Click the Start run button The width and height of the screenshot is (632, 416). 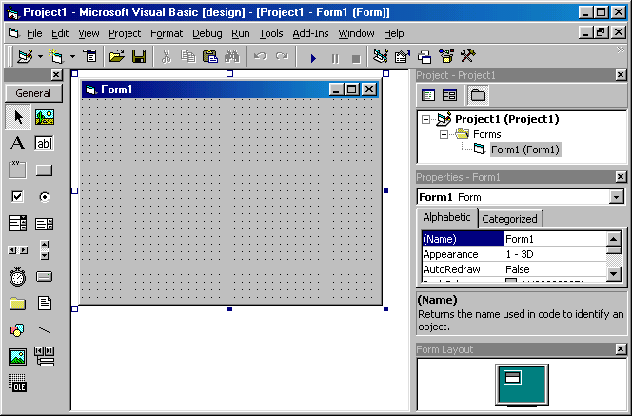(313, 58)
